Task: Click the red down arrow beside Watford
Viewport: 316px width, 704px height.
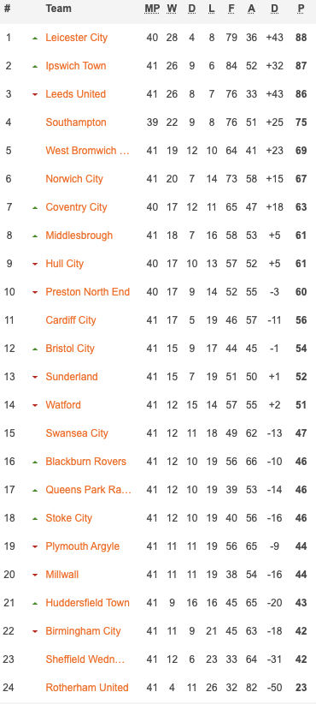Action: (x=35, y=406)
